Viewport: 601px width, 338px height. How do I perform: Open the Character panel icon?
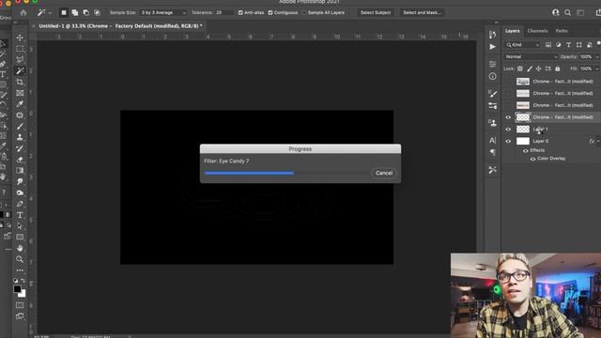[x=492, y=140]
